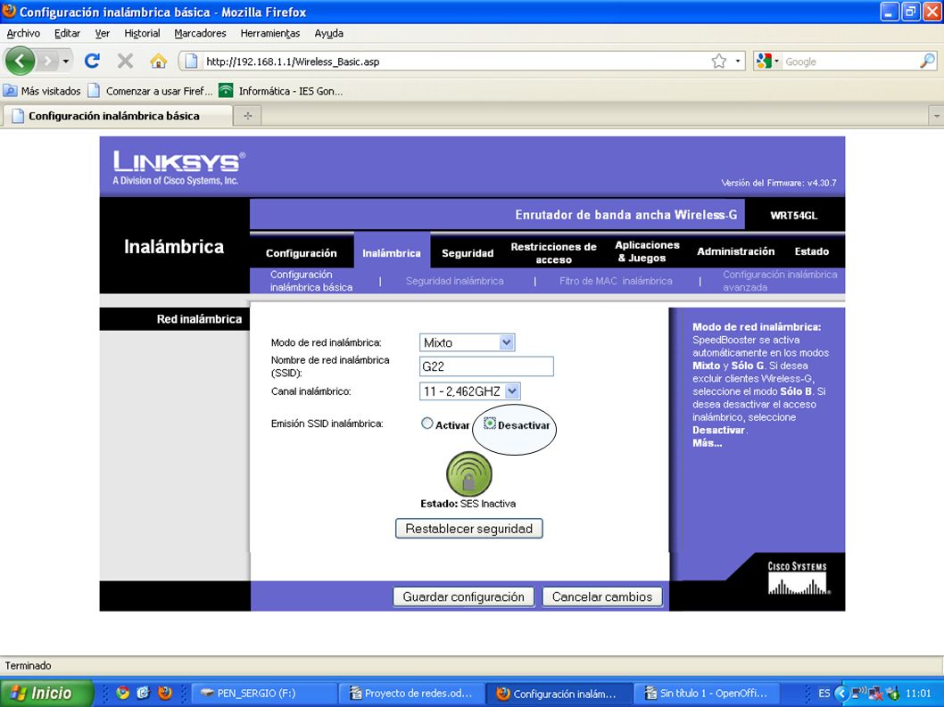Open the Historial menu
Screen dimensions: 944x707
142,33
